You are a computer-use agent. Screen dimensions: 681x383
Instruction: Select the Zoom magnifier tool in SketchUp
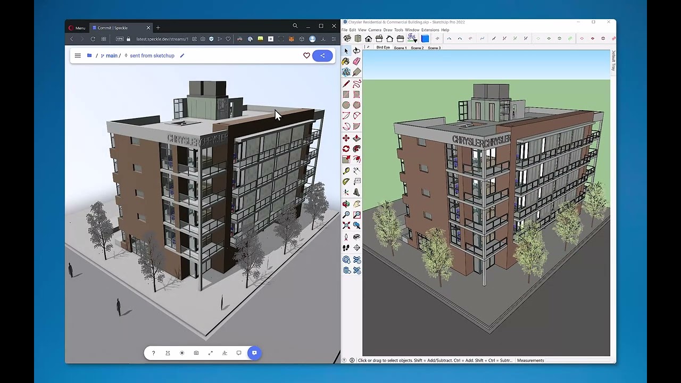pyautogui.click(x=346, y=214)
